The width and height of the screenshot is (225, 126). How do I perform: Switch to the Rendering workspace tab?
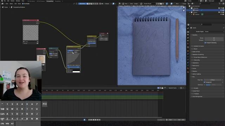(58, 1)
